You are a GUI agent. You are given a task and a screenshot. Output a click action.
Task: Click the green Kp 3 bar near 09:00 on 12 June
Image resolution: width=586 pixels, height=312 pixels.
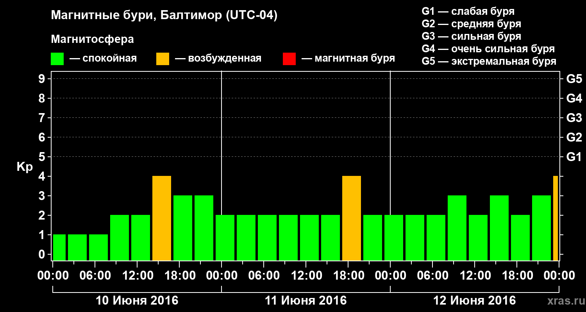[457, 228]
